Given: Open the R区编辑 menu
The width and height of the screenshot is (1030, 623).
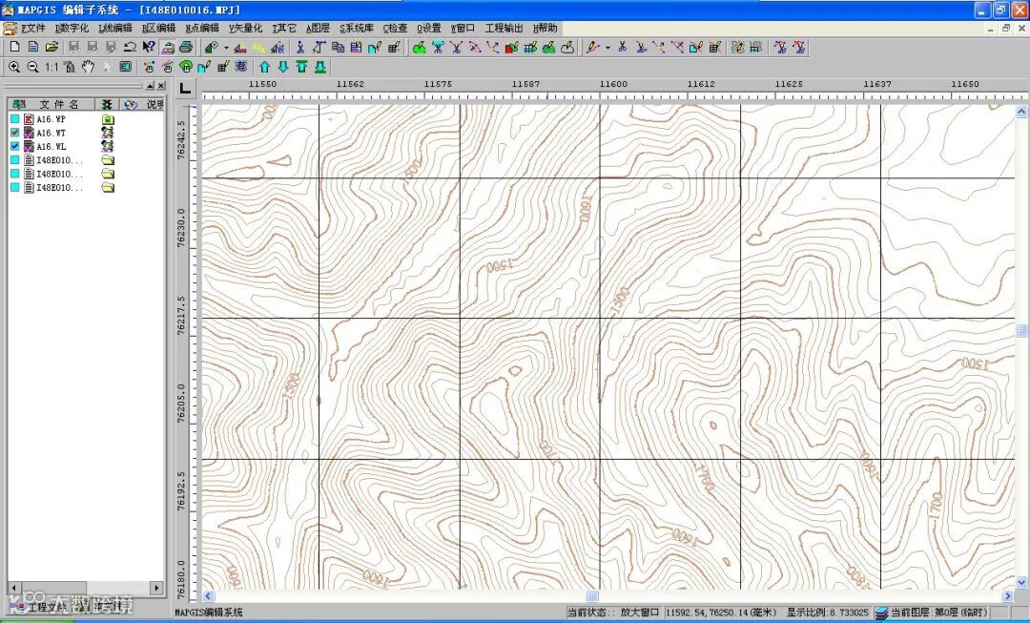Looking at the screenshot, I should 158,29.
